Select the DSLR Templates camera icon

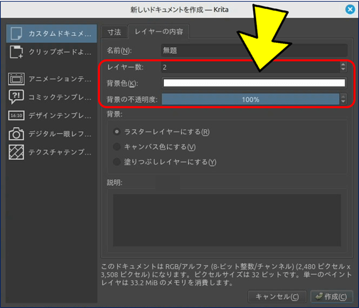tap(16, 134)
